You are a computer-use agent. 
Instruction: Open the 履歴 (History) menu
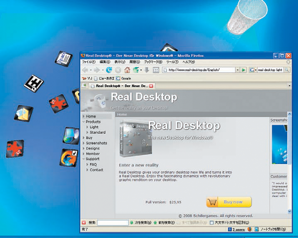[135, 62]
